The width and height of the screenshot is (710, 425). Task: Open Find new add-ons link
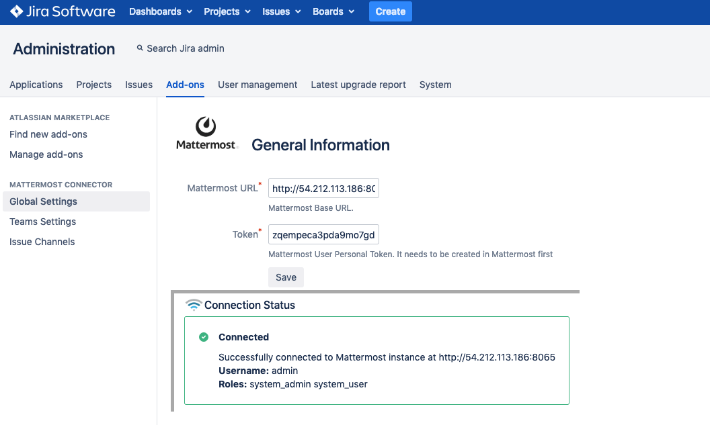click(x=48, y=134)
